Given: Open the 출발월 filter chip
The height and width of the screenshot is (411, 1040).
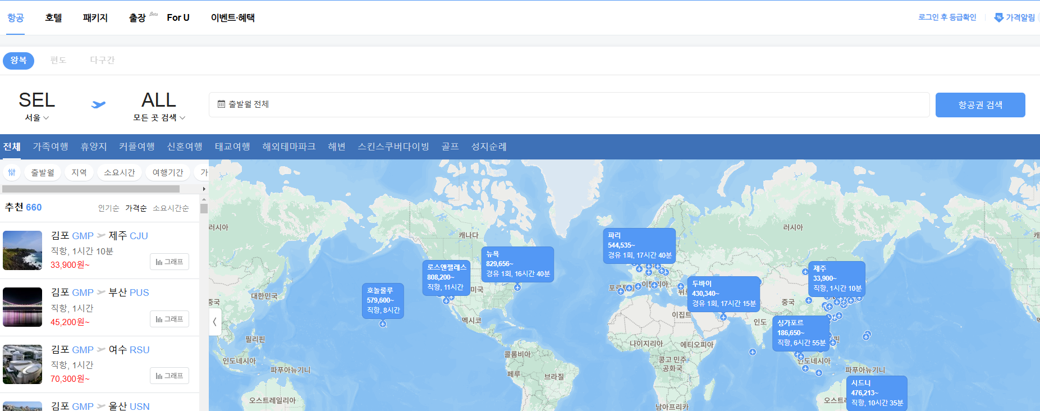Looking at the screenshot, I should point(43,172).
